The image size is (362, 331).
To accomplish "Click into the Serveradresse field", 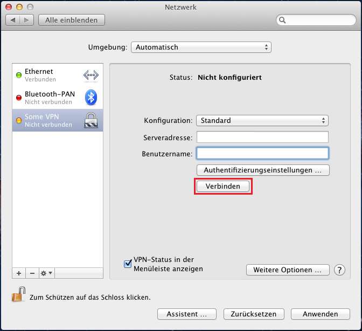I will click(x=262, y=137).
